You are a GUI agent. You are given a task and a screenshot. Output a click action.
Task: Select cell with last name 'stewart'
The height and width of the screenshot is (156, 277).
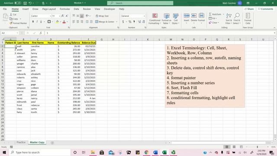coord(23,53)
